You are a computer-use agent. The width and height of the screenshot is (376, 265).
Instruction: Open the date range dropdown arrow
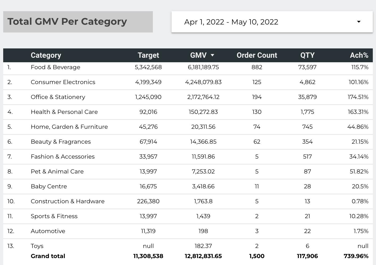359,22
